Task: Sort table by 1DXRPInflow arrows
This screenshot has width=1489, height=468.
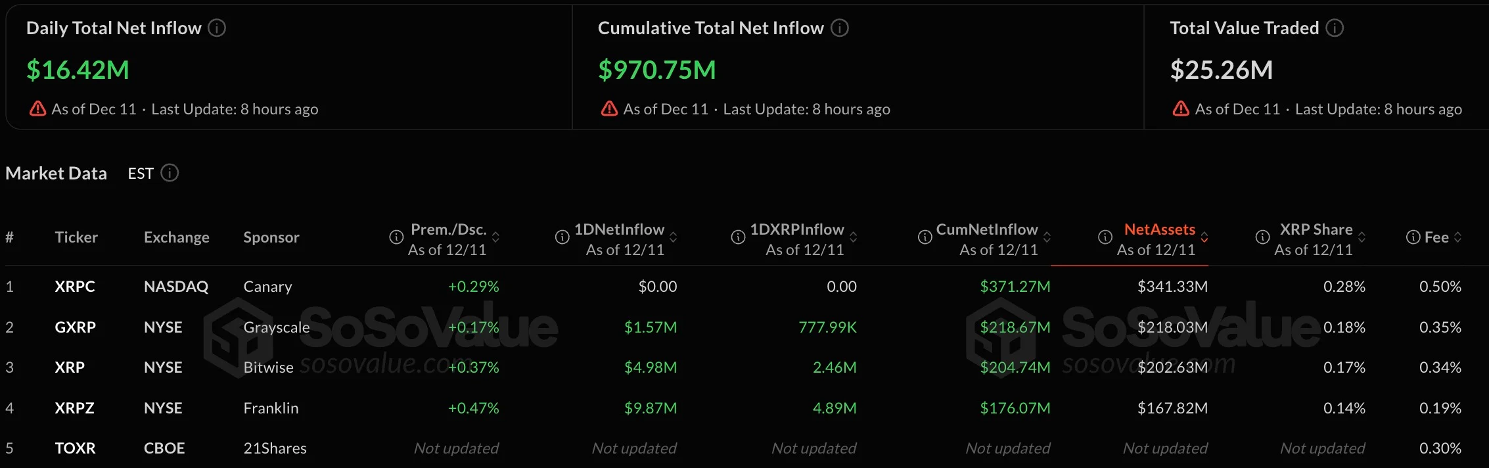Action: [x=854, y=237]
